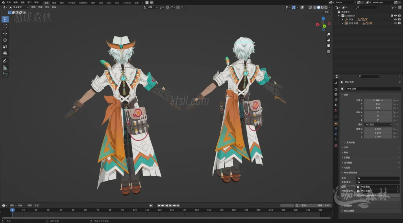Open the Texture properties checker tab
Screen dimensions: 403x223
click(x=336, y=146)
